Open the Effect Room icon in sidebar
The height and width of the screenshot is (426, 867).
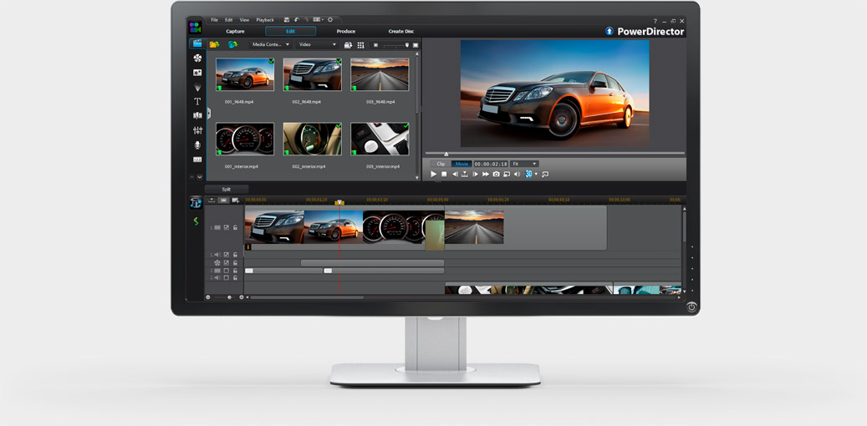click(x=197, y=58)
